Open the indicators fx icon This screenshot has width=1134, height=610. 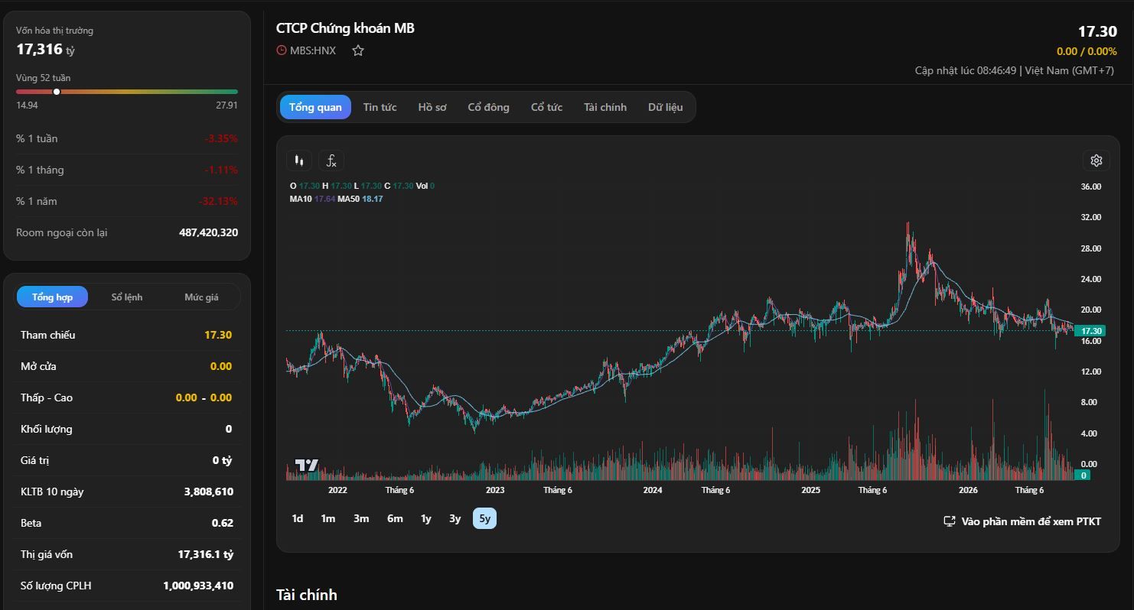click(331, 161)
